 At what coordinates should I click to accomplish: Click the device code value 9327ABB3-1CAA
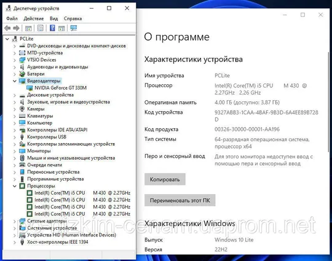(x=266, y=116)
